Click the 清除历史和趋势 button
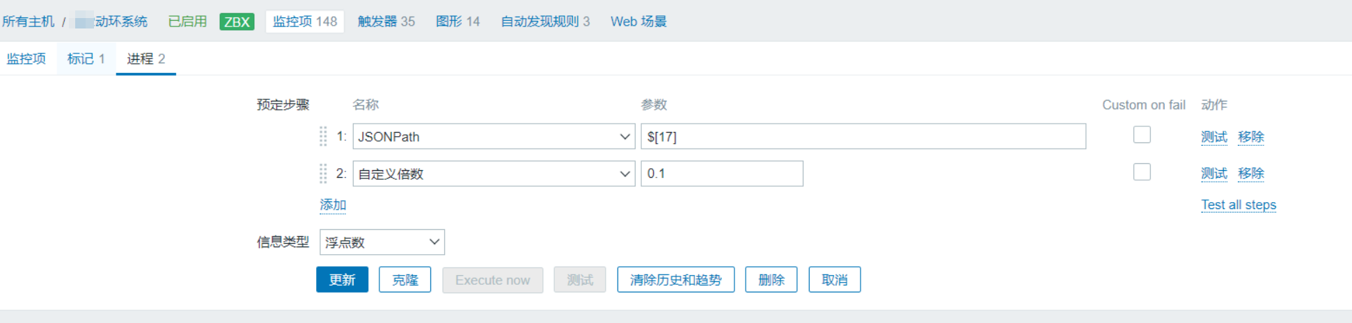1352x323 pixels. [x=675, y=280]
